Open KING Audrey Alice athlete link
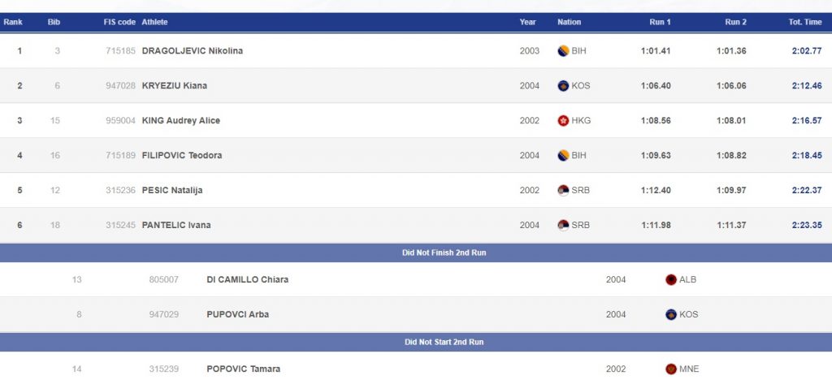Viewport: 832px width, 384px height. click(x=180, y=121)
